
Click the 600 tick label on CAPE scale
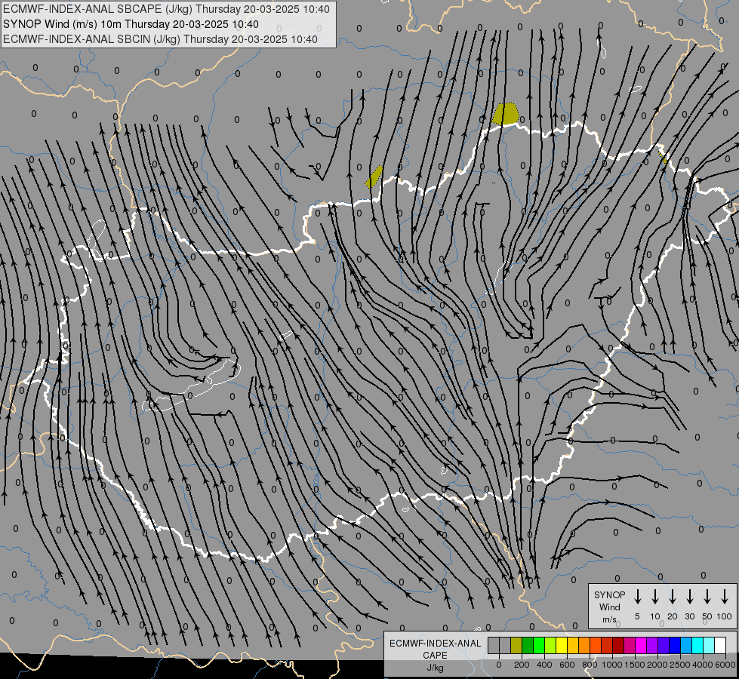pyautogui.click(x=567, y=665)
